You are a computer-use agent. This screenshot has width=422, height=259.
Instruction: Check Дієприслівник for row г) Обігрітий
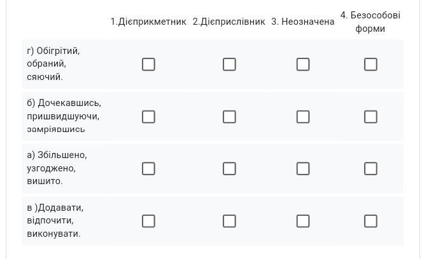(x=229, y=64)
